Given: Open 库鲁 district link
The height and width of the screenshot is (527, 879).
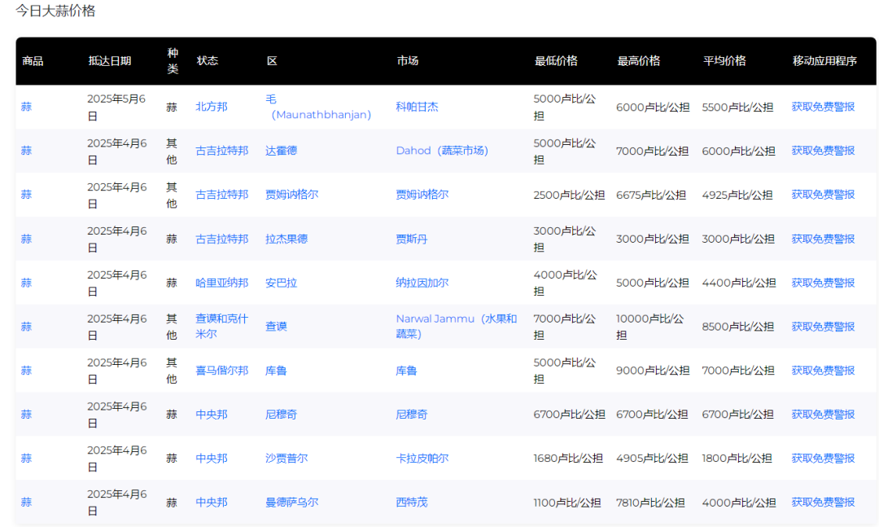Looking at the screenshot, I should [276, 371].
